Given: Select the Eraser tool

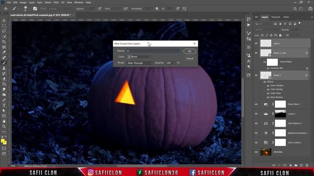Looking at the screenshot, I should pos(4,79).
